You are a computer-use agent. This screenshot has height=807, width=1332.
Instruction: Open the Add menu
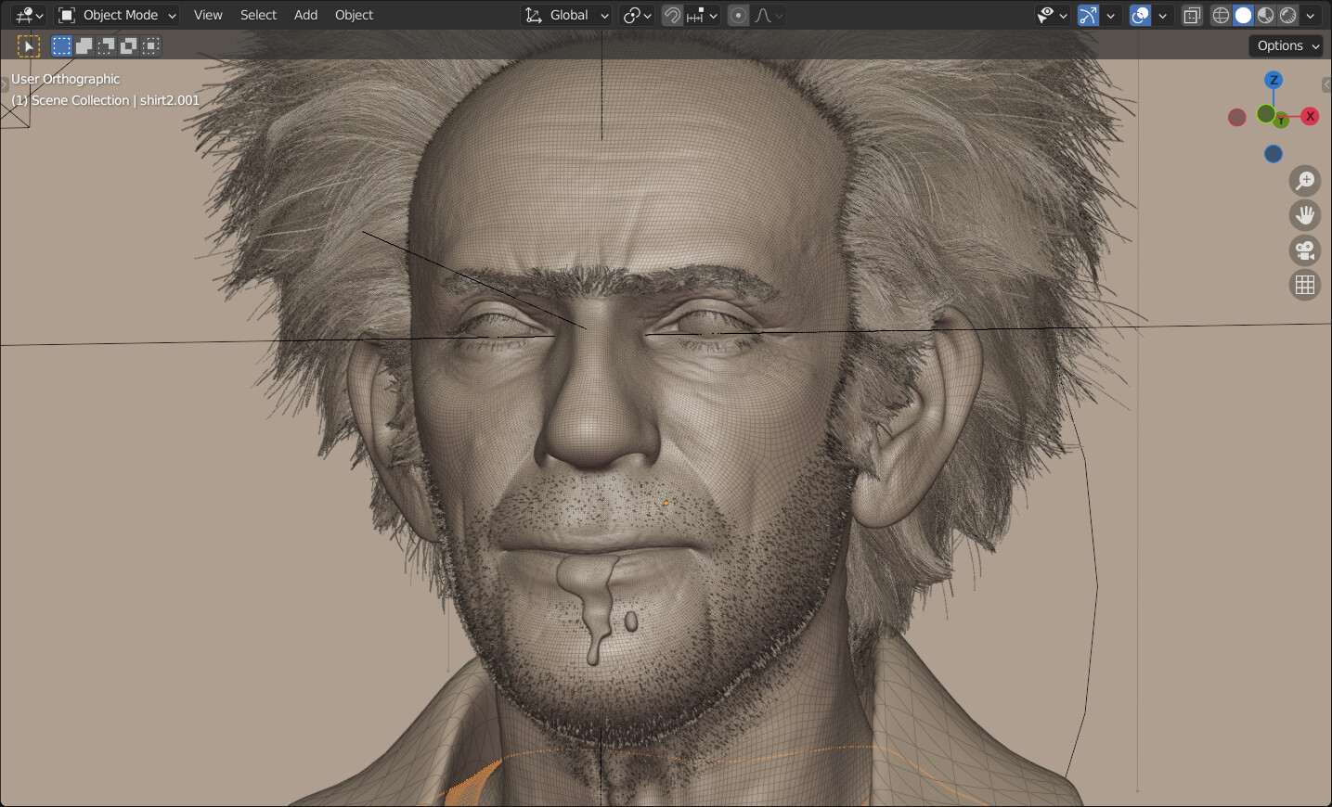coord(305,15)
